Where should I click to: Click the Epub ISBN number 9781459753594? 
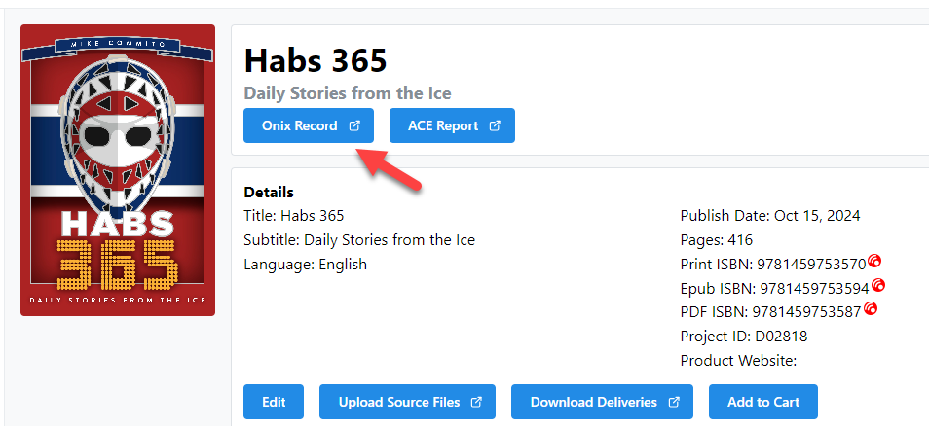point(814,289)
